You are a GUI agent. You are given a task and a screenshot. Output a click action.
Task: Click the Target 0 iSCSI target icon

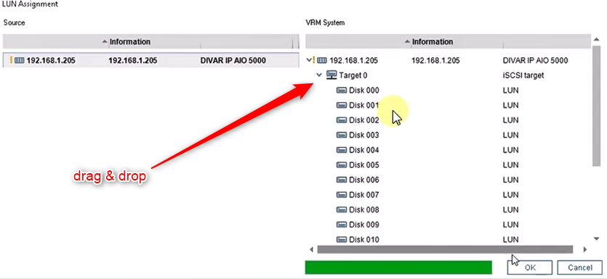click(x=331, y=75)
